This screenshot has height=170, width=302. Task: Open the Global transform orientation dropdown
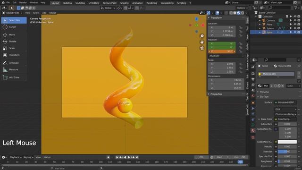108,8
